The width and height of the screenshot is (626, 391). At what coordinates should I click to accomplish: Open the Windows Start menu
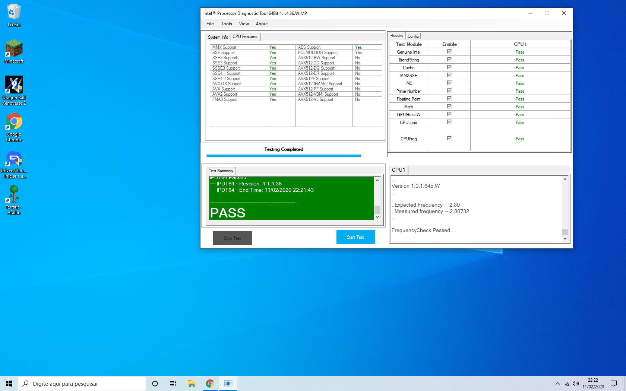[x=9, y=384]
